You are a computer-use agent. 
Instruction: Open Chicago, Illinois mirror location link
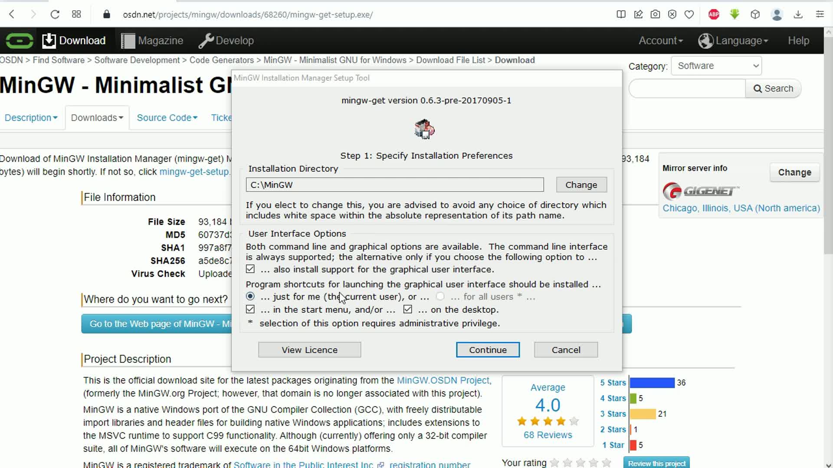pos(741,208)
